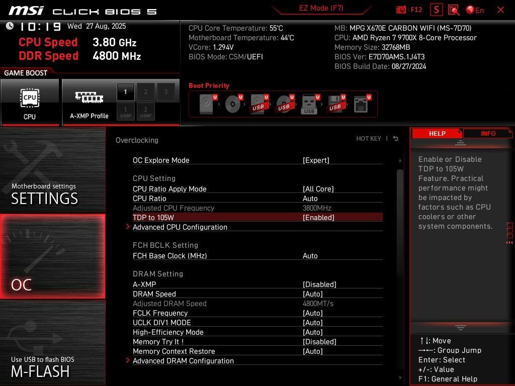The image size is (515, 386).
Task: Change language via the En globe icon
Action: pos(469,10)
